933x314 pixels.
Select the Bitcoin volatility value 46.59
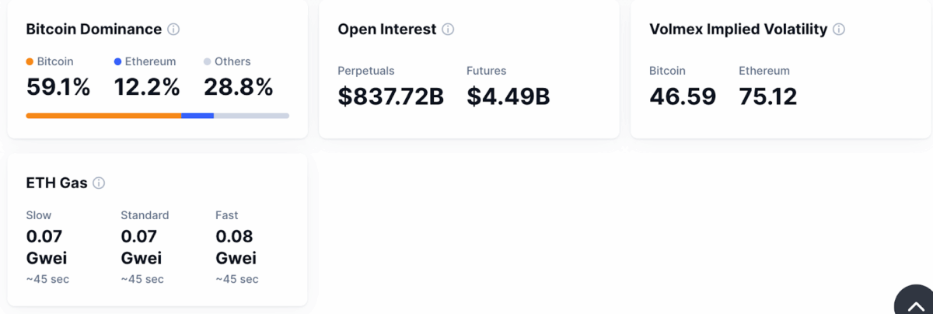point(682,96)
